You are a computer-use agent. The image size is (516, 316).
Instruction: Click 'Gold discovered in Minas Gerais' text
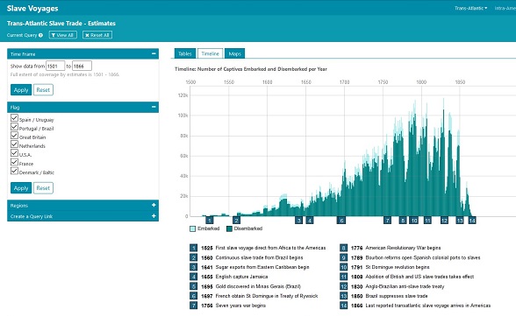[x=258, y=286]
